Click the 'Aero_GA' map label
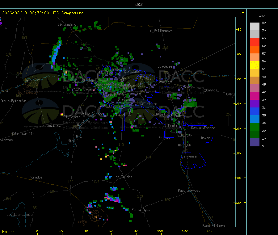This screenshot has height=235, width=278. point(185,145)
